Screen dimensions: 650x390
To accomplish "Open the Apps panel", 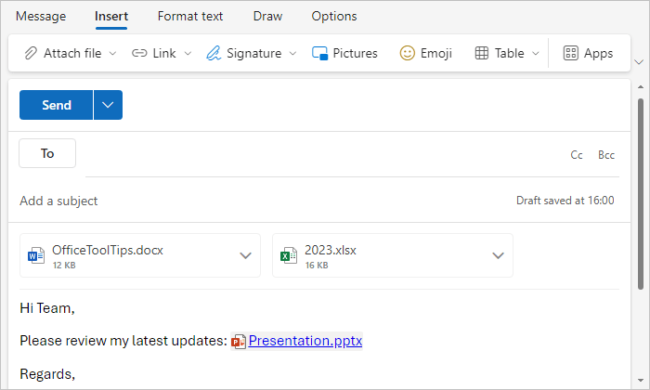I will (588, 53).
